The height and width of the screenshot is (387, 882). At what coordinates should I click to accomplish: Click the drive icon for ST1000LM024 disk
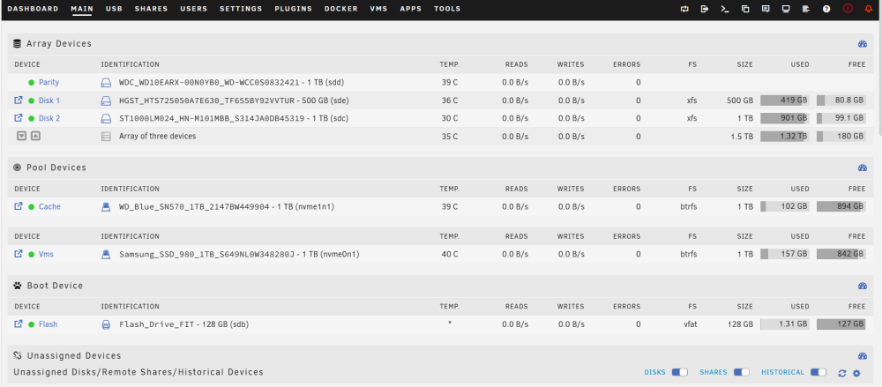[106, 118]
